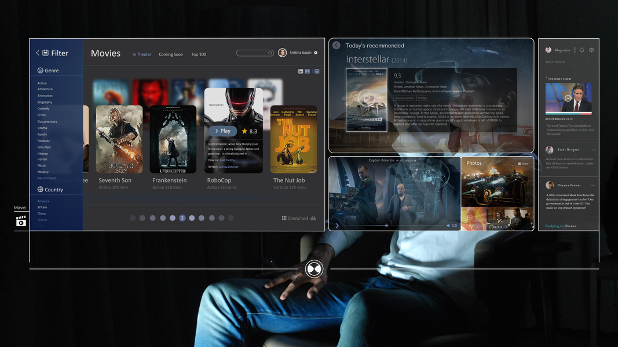Click play arrow in Captain America player
The width and height of the screenshot is (618, 347).
point(337,226)
